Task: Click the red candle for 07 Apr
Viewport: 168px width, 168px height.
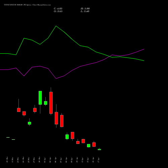Action: pos(62,121)
